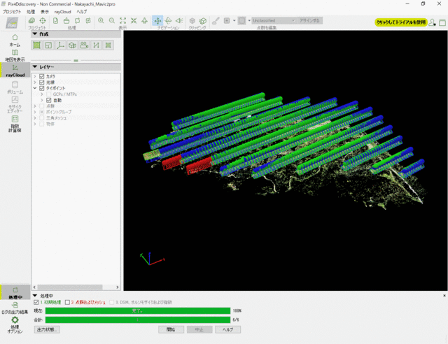448x344 pixels.
Task: Open the プロジェクト menu
Action: click(x=12, y=12)
